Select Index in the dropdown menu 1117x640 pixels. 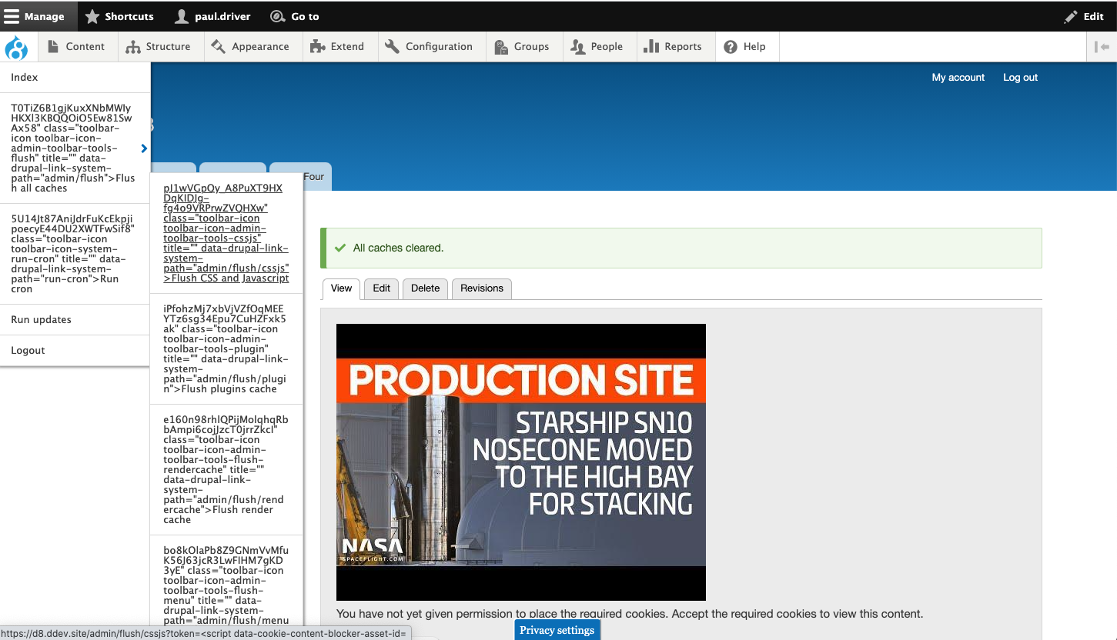[75, 78]
